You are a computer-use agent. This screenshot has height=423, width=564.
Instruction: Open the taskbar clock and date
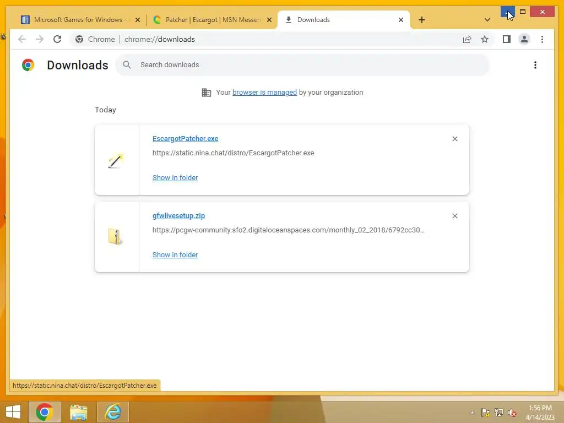(540, 413)
